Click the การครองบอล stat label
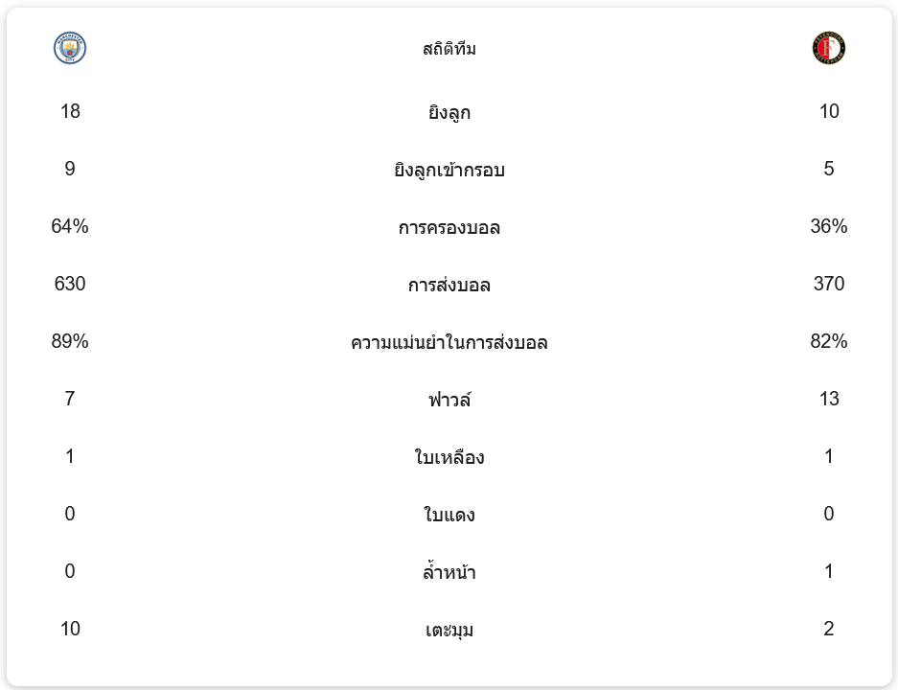Screen dimensions: 898x690 tap(449, 227)
